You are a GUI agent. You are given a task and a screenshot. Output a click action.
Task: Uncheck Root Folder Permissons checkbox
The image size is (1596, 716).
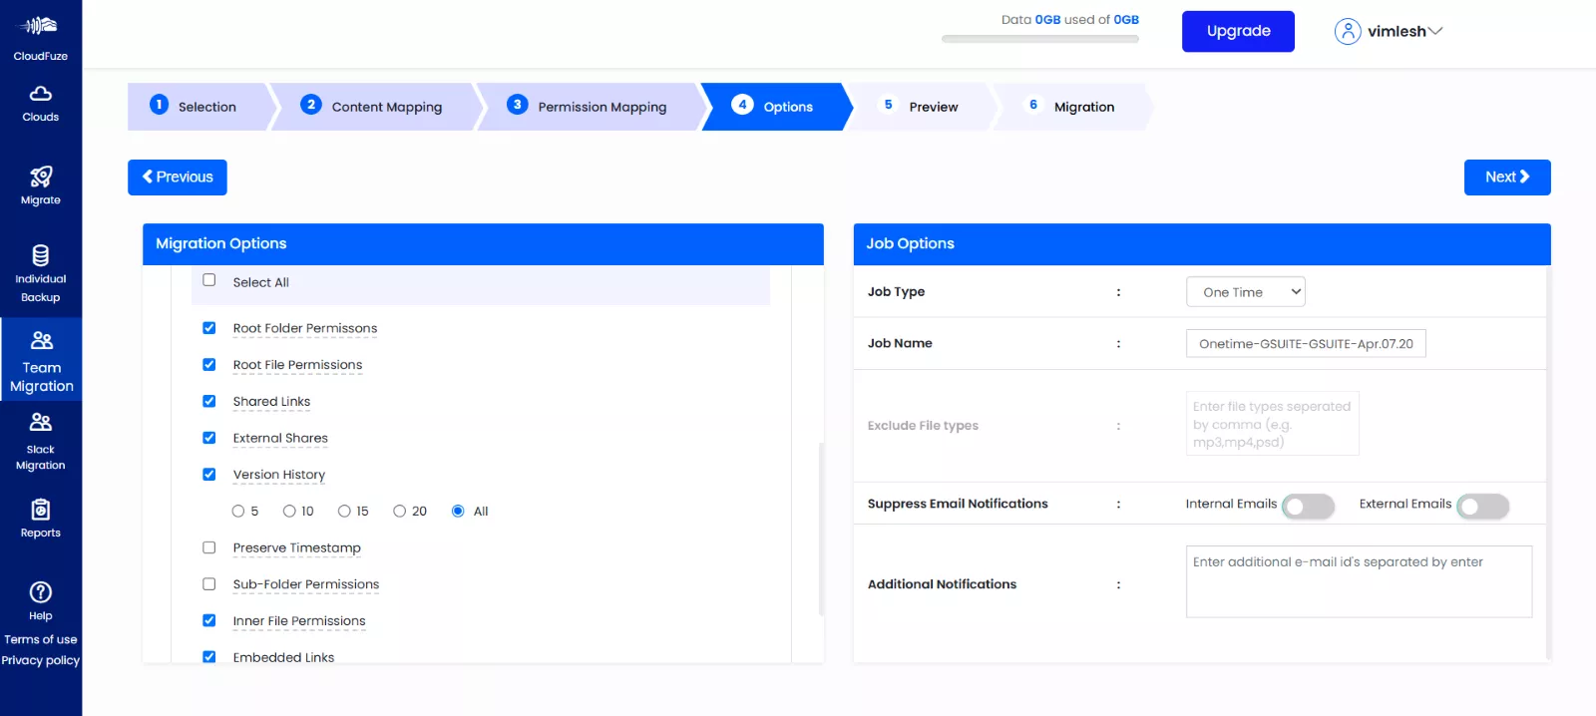coord(209,327)
